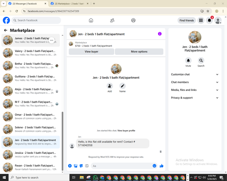Viewport: 227px width, 181px height.
Task: Open the Guilliana conversation
Action: [x=30, y=78]
